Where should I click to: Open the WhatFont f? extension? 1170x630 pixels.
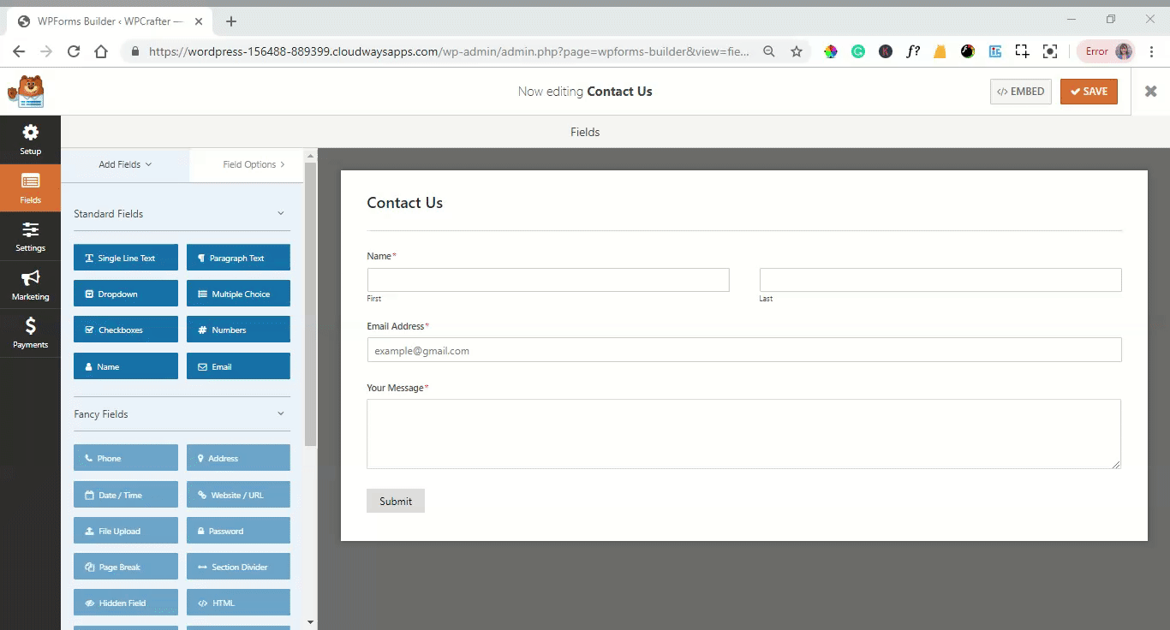[913, 51]
